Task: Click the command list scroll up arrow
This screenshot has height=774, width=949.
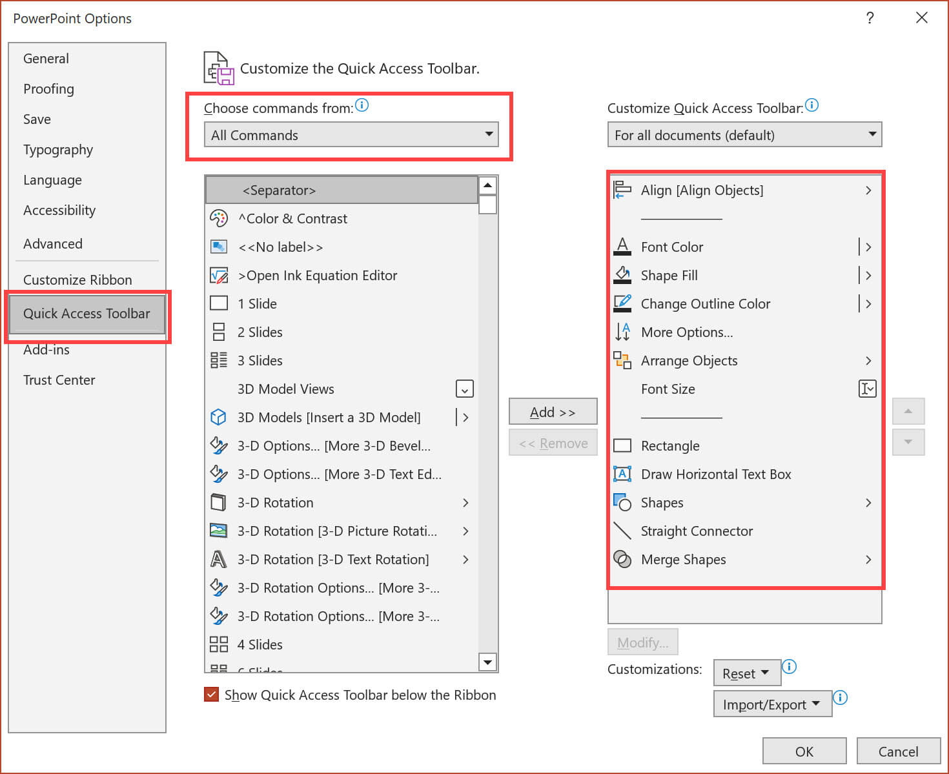Action: click(488, 185)
